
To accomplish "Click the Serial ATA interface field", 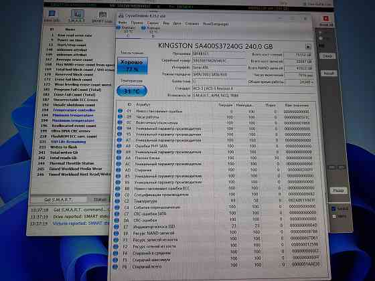I will (x=220, y=68).
